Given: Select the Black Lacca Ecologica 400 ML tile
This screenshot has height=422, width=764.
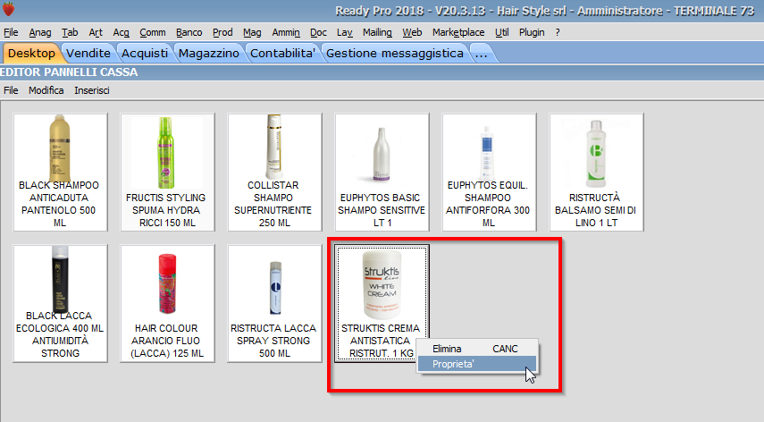Looking at the screenshot, I should [x=61, y=303].
